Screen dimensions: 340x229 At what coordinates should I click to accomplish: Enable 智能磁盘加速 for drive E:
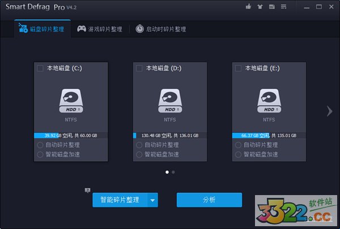238,154
